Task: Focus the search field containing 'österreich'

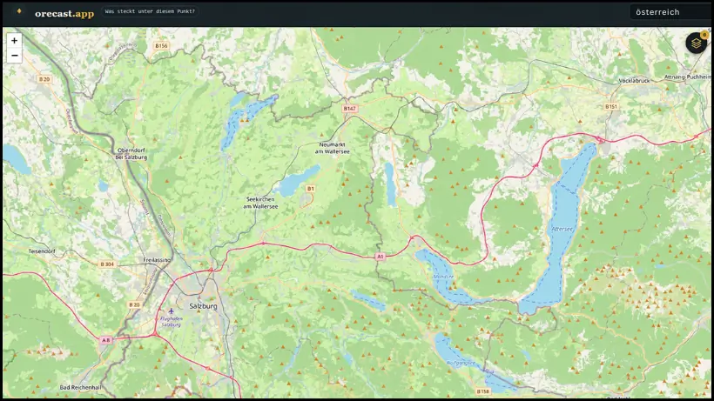Action: 671,12
